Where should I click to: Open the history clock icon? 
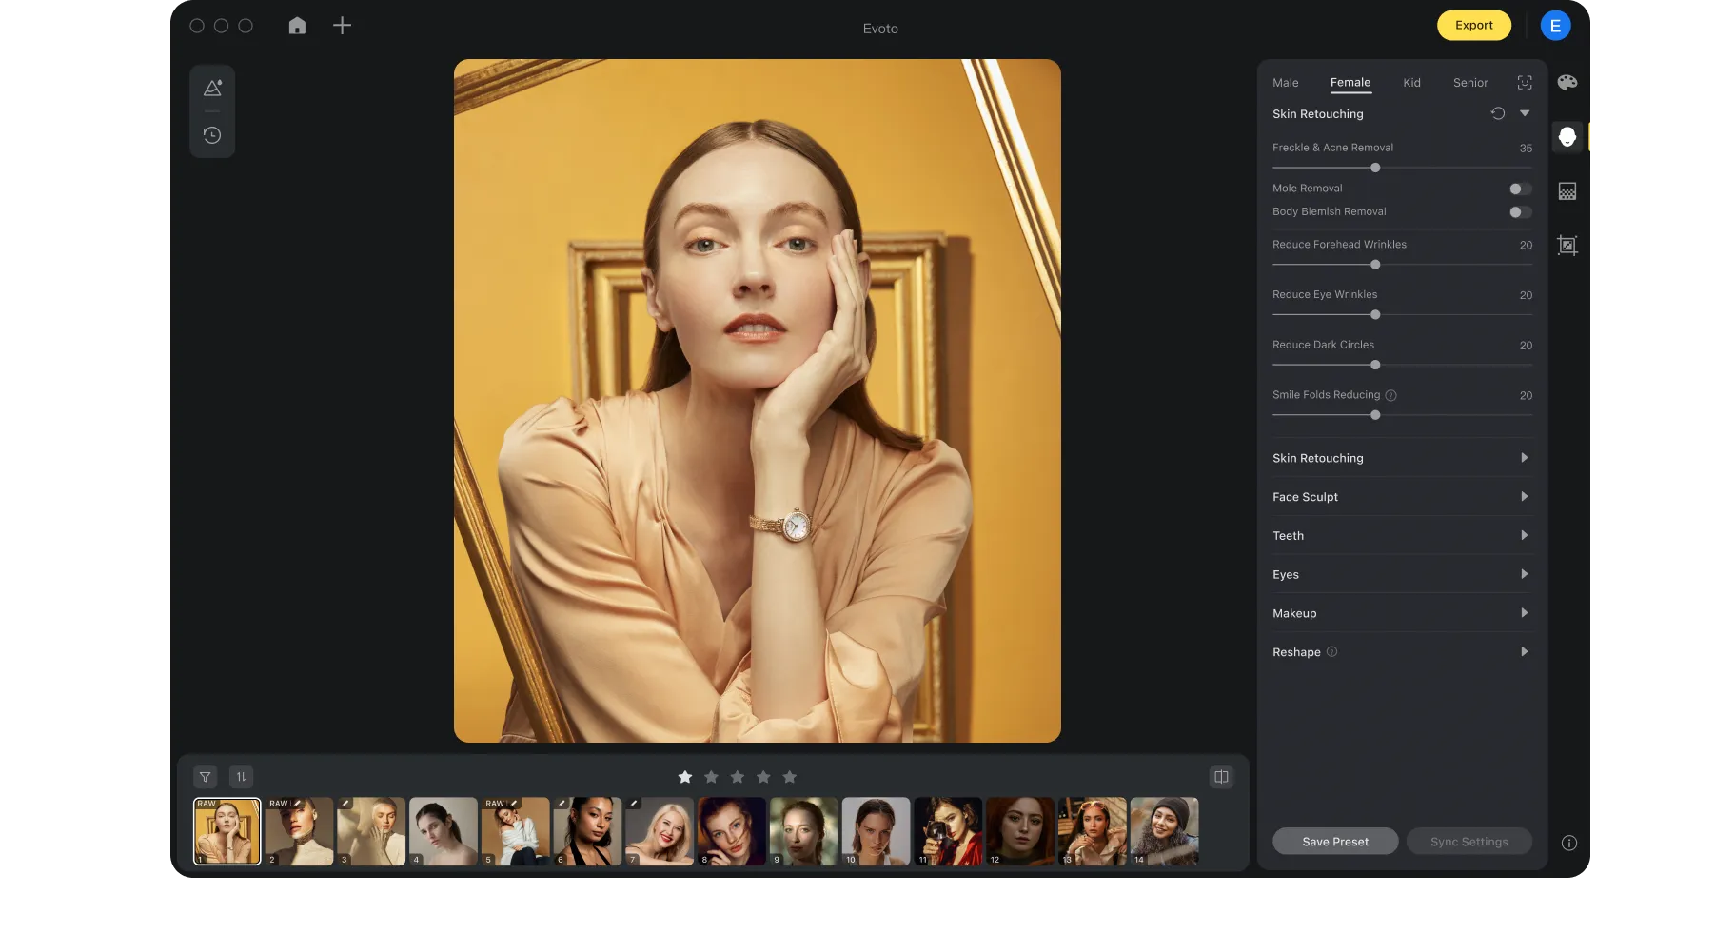click(x=212, y=135)
